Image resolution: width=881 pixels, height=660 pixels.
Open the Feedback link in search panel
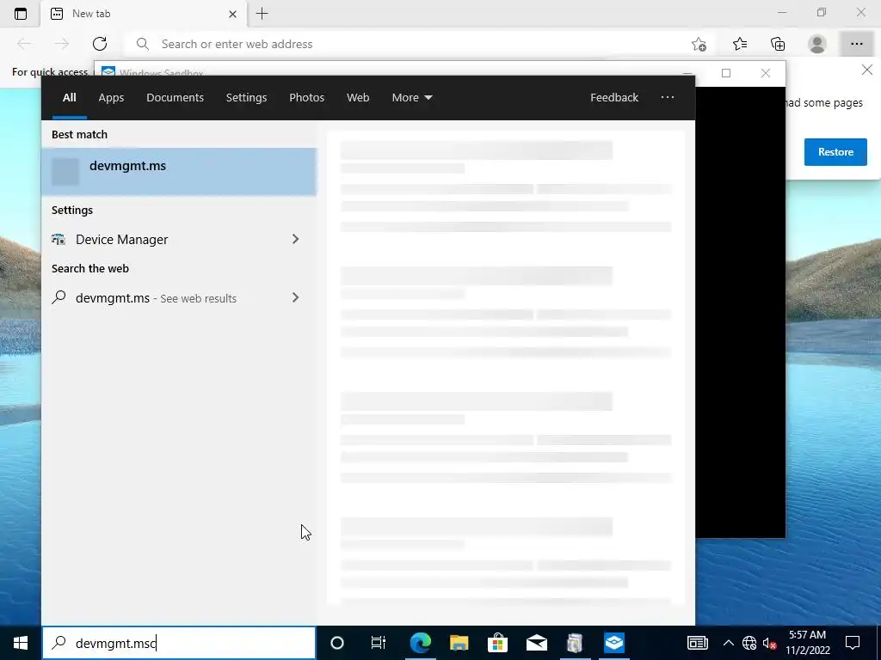click(614, 98)
